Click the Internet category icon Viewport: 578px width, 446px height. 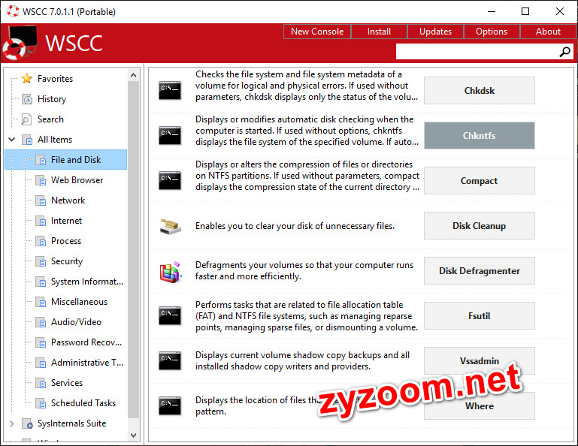[41, 221]
